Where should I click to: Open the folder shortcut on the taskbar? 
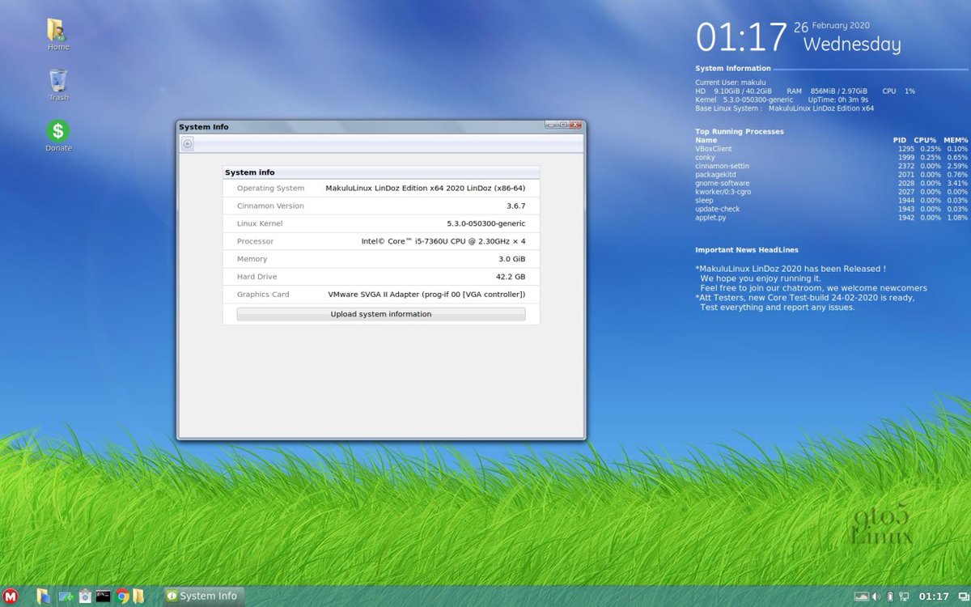(139, 596)
